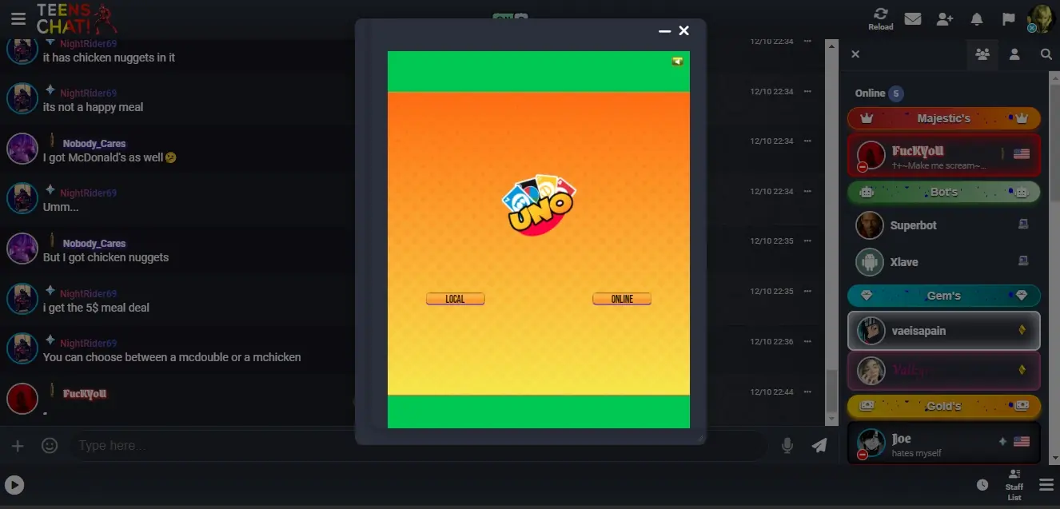Focus the 'Type here...' message field
This screenshot has width=1060, height=509.
[420, 446]
